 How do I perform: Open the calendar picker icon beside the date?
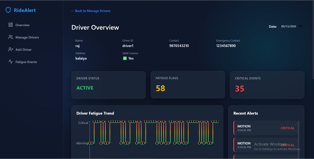click(x=300, y=26)
